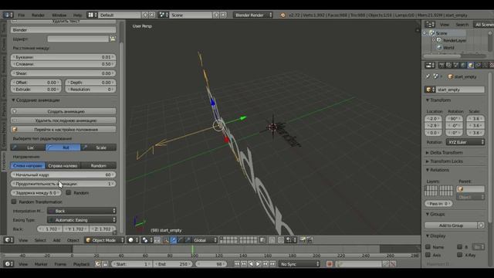
Task: Enable the Random Transformation checkbox
Action: (x=14, y=202)
